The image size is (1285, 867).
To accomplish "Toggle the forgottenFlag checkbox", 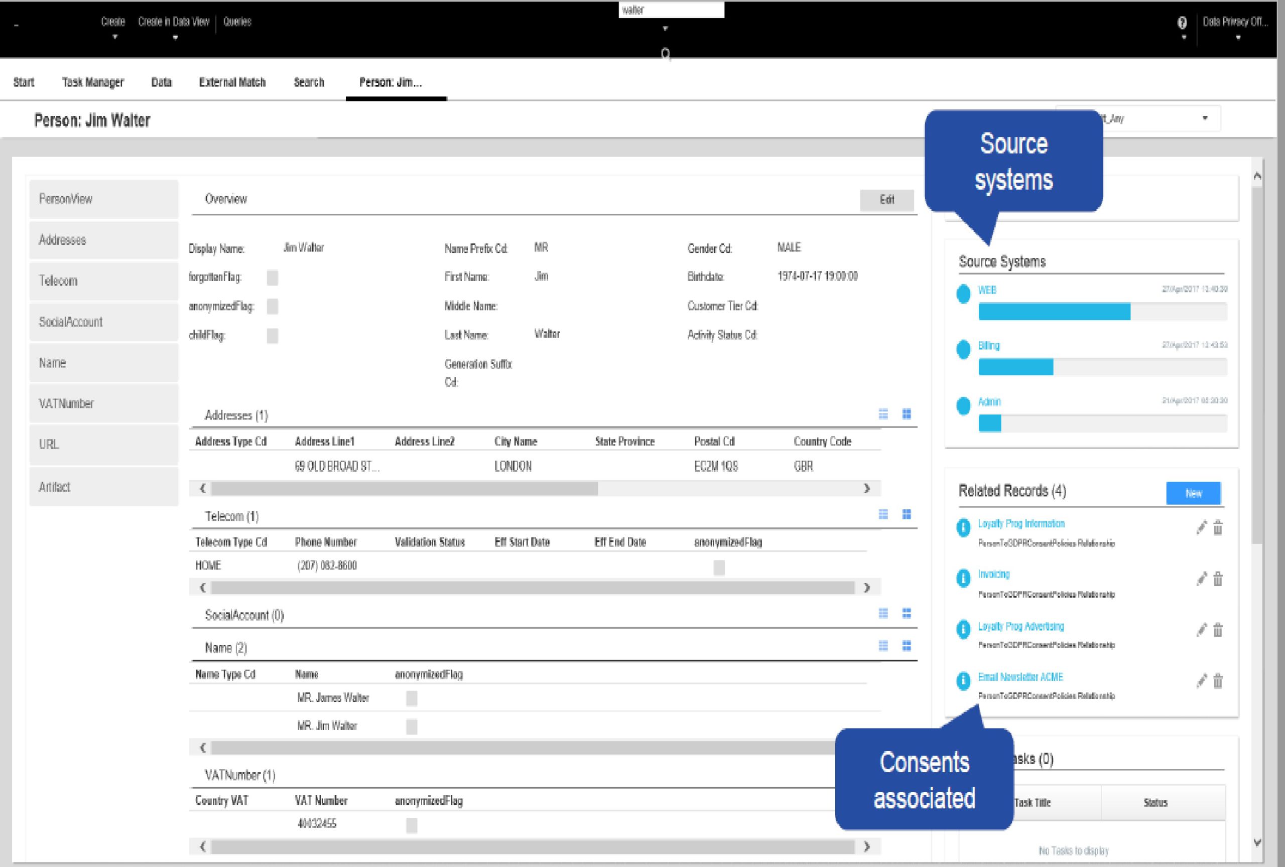I will pos(272,277).
